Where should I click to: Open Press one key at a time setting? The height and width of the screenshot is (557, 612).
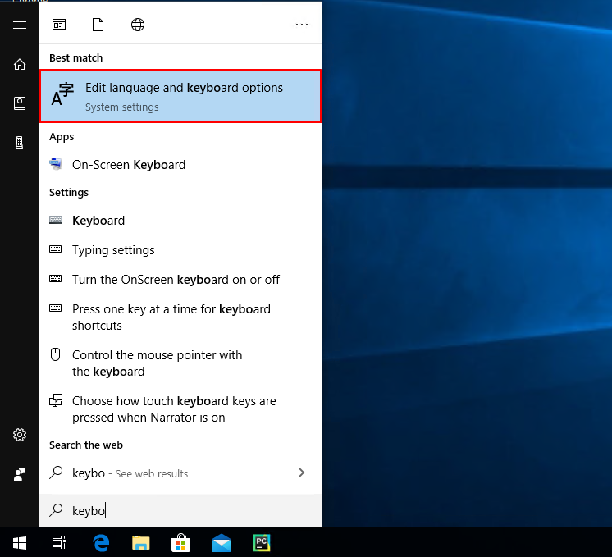point(180,317)
